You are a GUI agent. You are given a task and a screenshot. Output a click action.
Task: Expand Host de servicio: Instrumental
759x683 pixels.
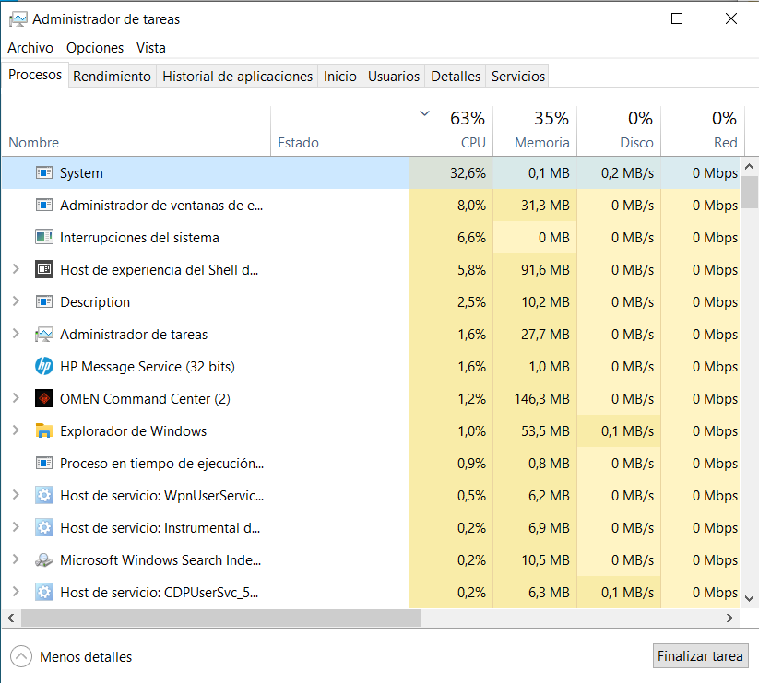point(16,526)
